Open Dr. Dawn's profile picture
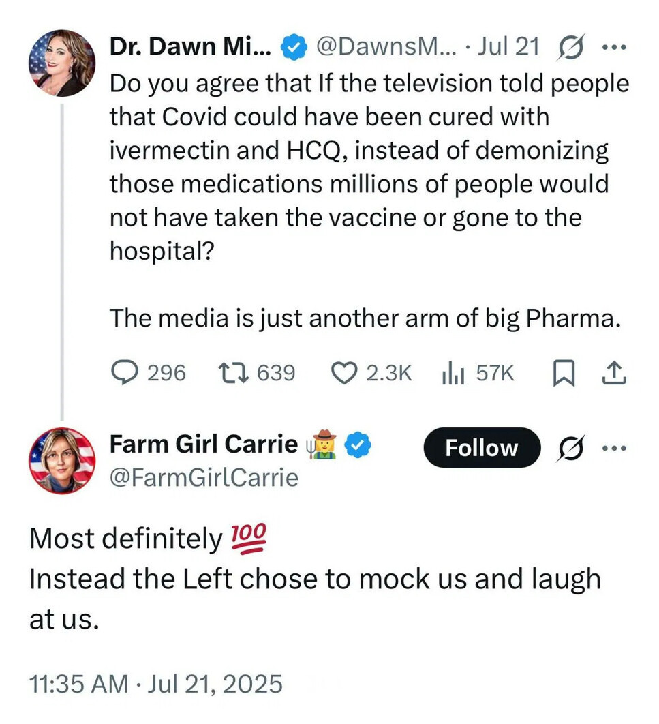This screenshot has height=724, width=659. pyautogui.click(x=62, y=63)
